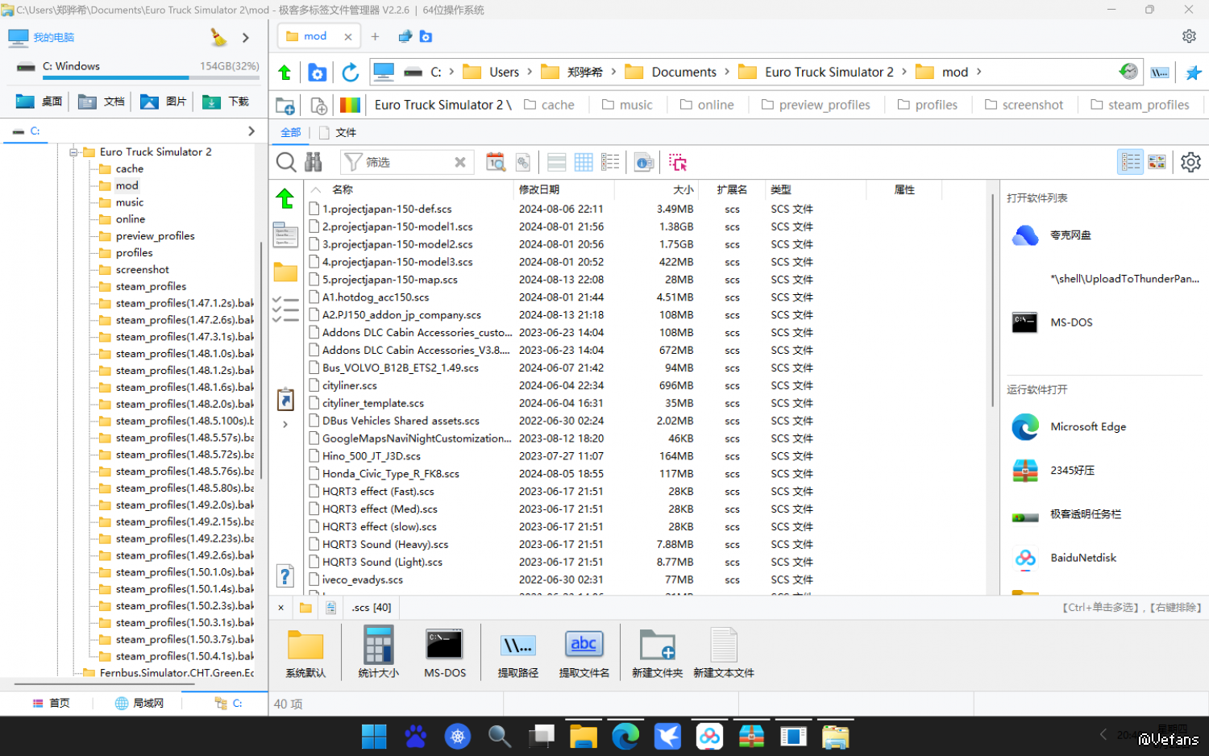Click the 提取路径 icon
The image size is (1209, 756).
pos(517,651)
